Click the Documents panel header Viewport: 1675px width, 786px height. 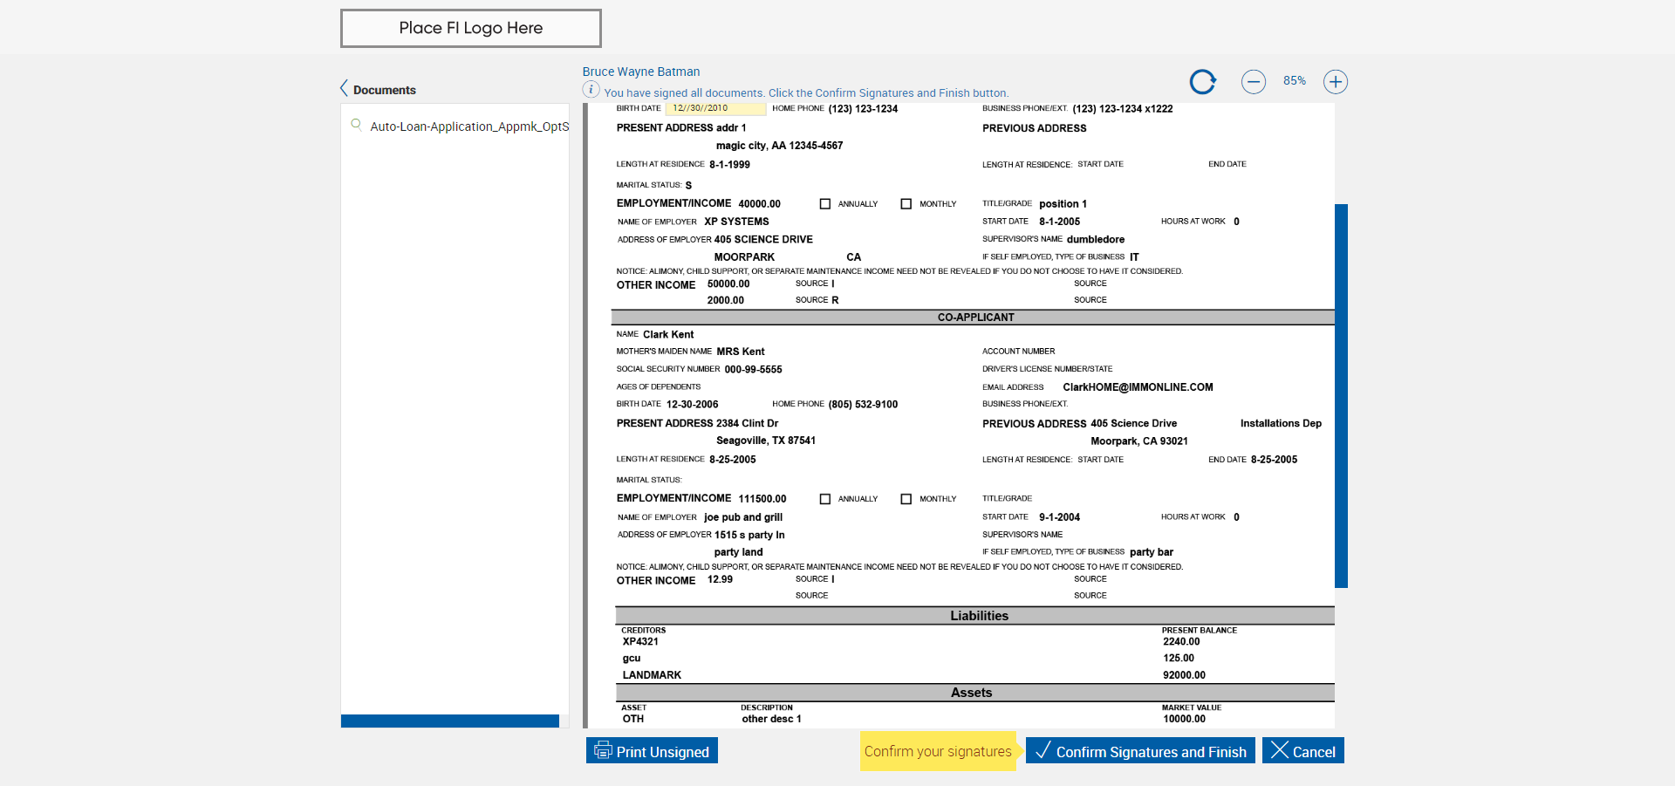(x=384, y=90)
